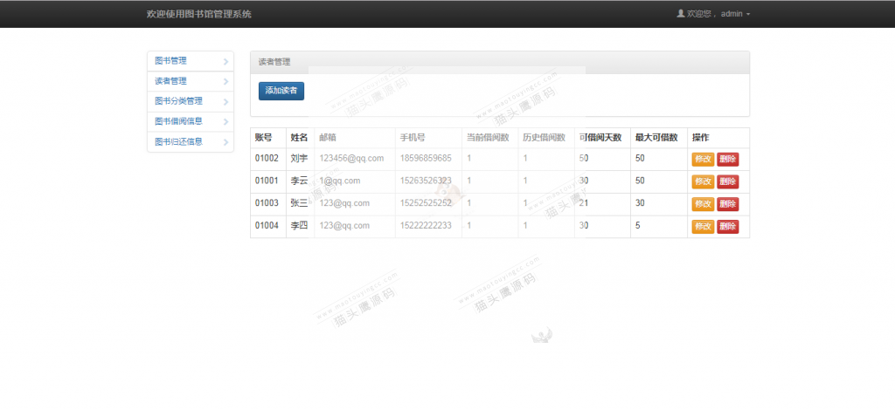Click the 姓名 column header

(299, 137)
